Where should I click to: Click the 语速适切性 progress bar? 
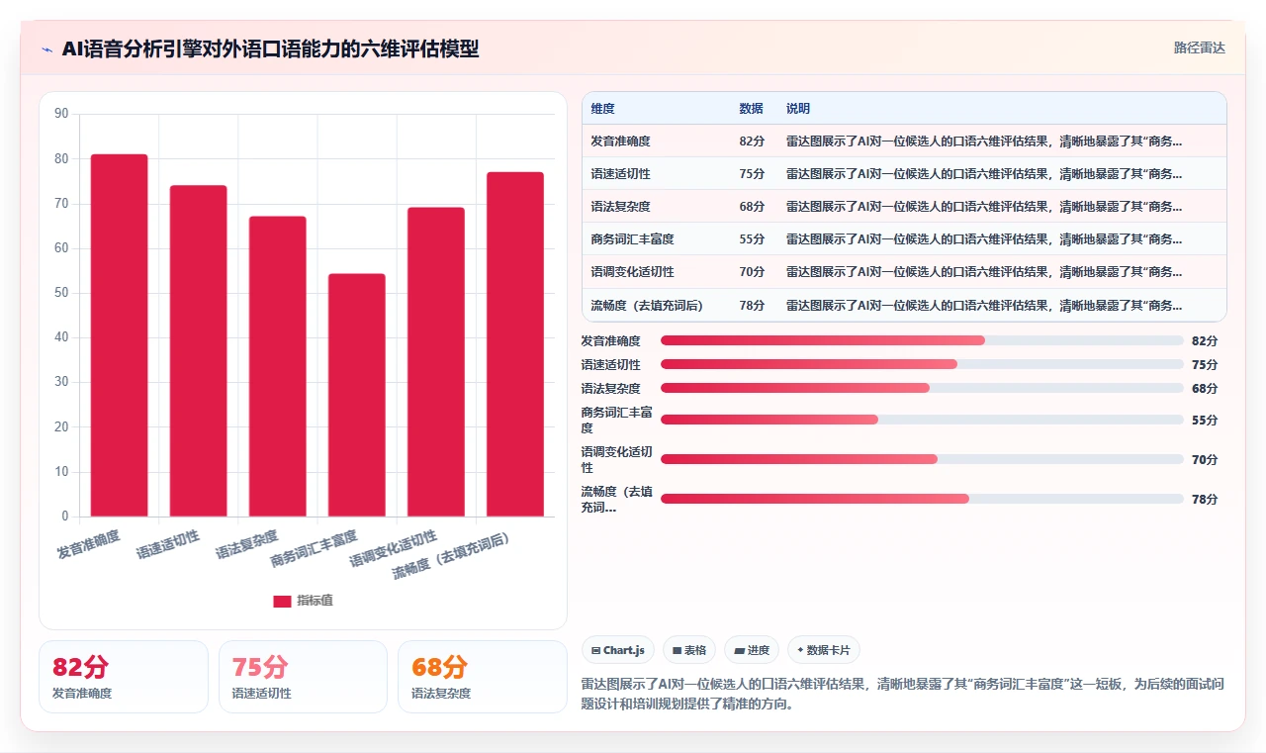pyautogui.click(x=922, y=364)
